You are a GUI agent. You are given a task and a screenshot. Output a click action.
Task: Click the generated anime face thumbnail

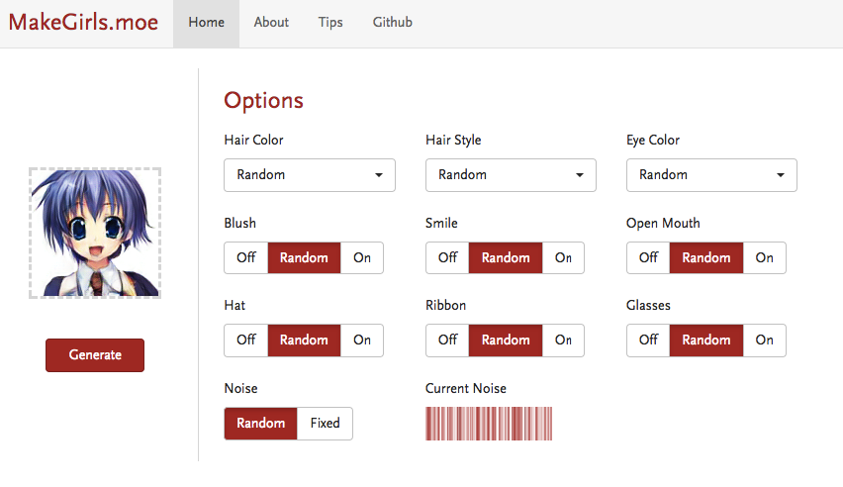[x=95, y=233]
